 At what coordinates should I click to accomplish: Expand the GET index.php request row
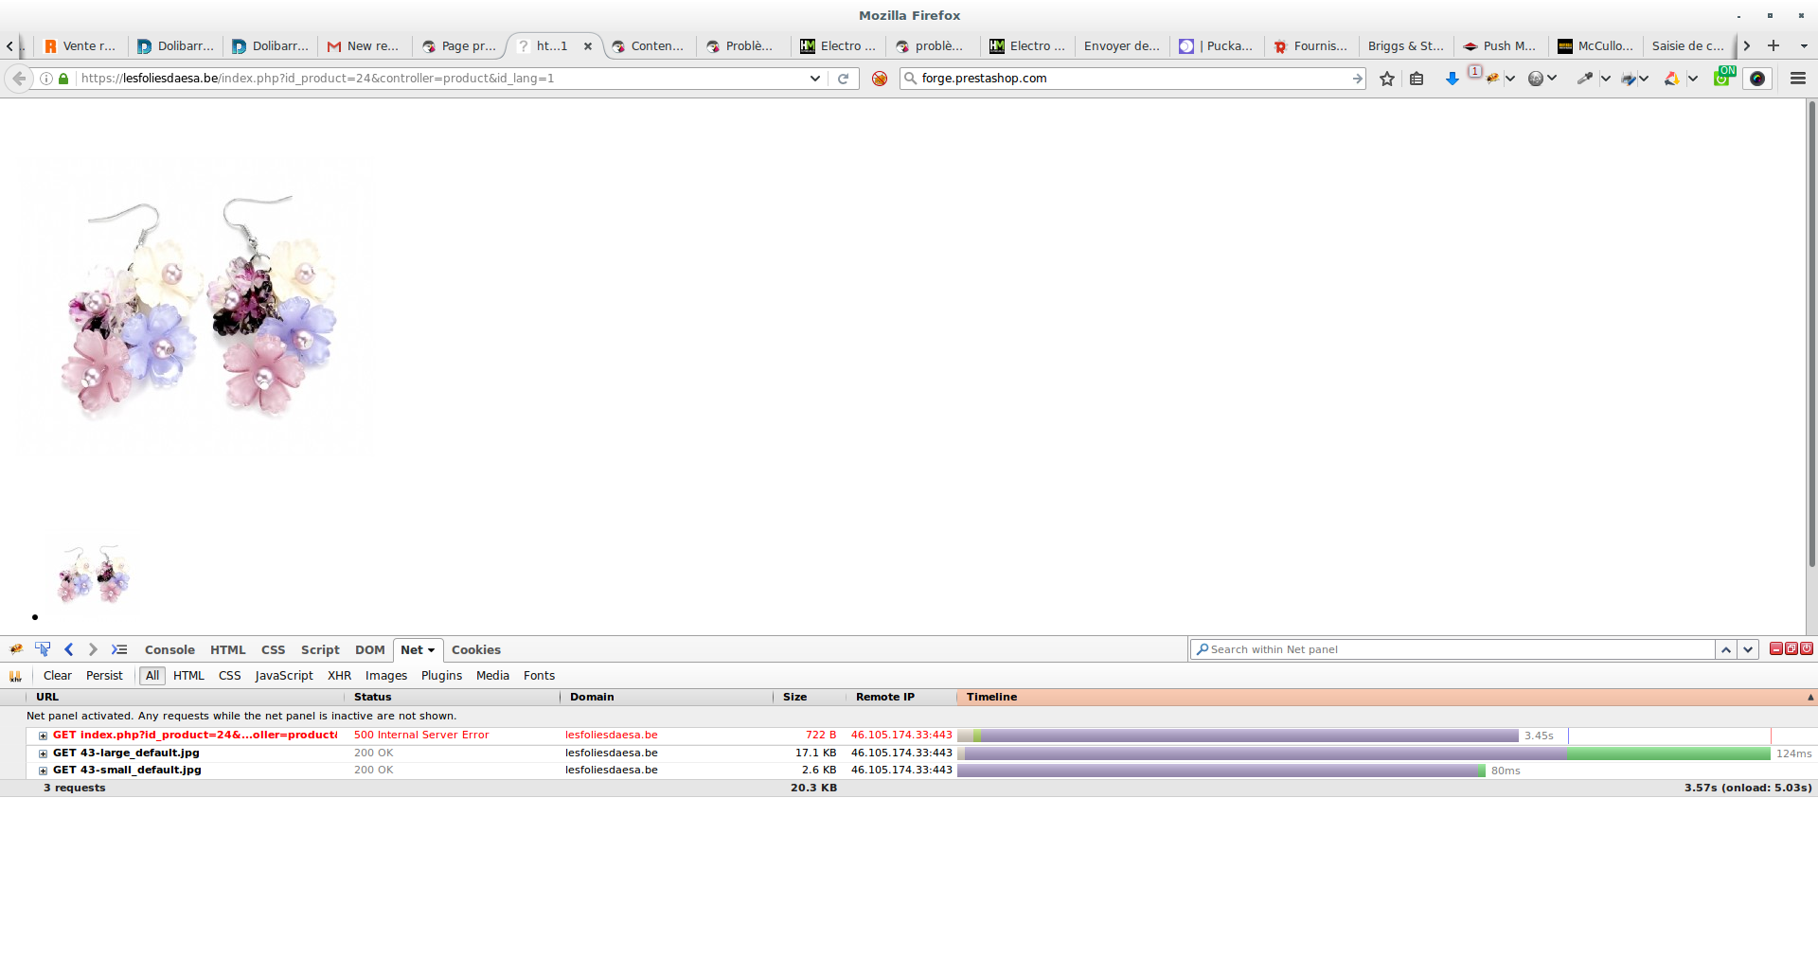(43, 736)
